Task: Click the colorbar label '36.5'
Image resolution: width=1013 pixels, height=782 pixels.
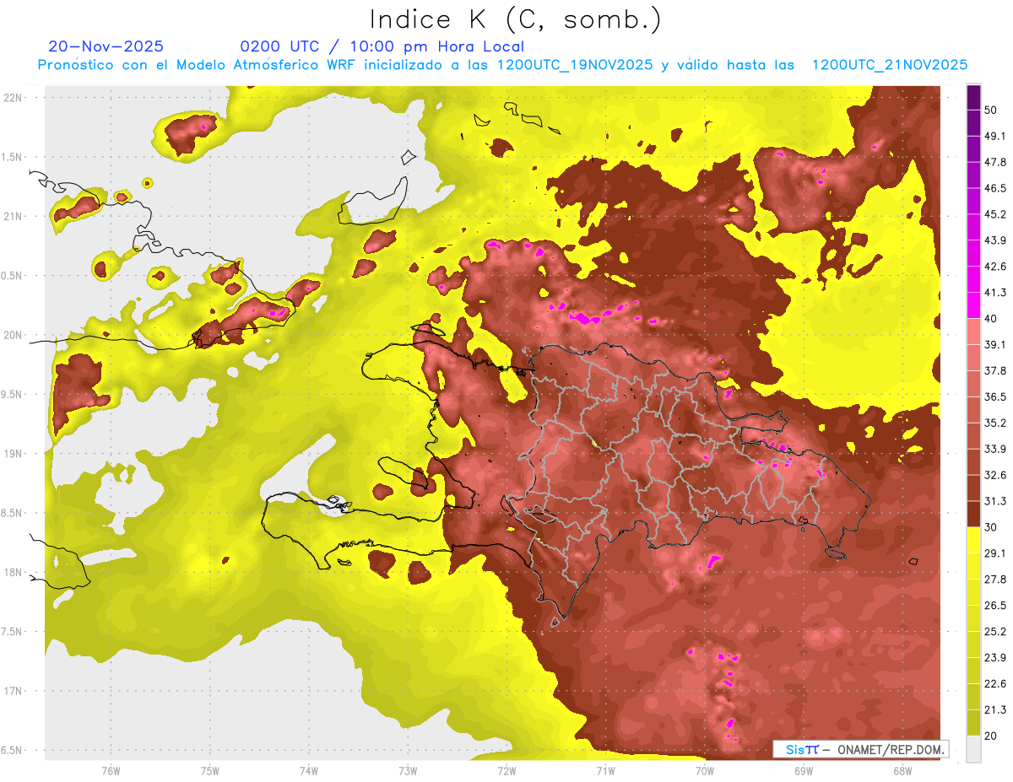Action: click(995, 396)
